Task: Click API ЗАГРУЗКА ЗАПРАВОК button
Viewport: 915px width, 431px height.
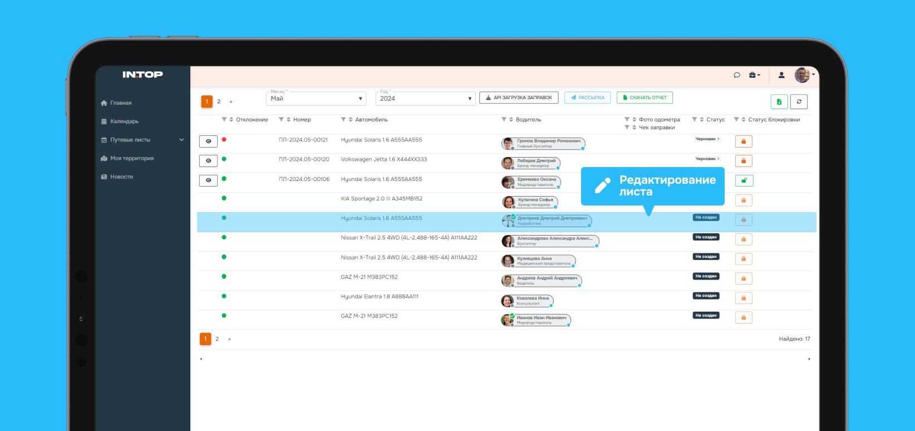Action: [x=519, y=97]
